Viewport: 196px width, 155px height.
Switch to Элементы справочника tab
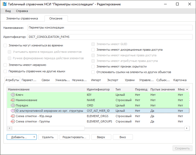(x=22, y=18)
